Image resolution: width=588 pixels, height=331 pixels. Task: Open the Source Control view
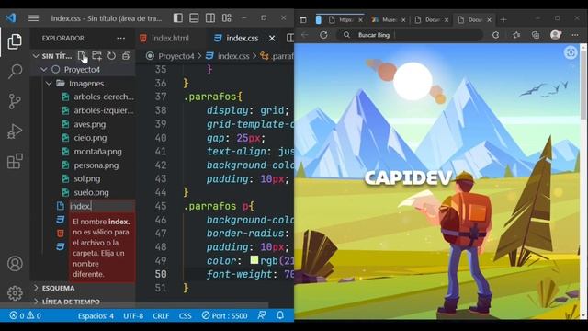(x=15, y=101)
